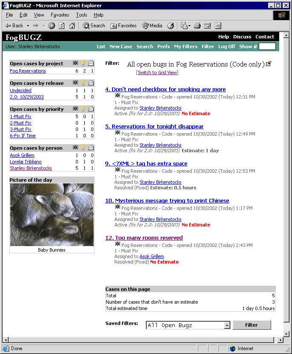
Task: Open the Mail icon dropdown arrow
Action: pyautogui.click(x=189, y=26)
